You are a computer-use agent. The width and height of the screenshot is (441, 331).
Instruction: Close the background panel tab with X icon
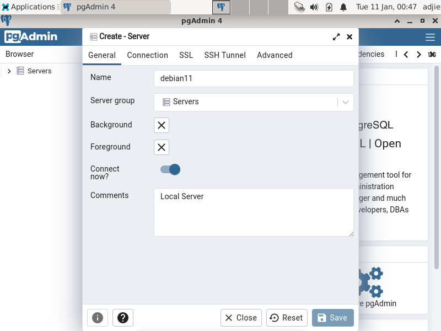coord(432,54)
